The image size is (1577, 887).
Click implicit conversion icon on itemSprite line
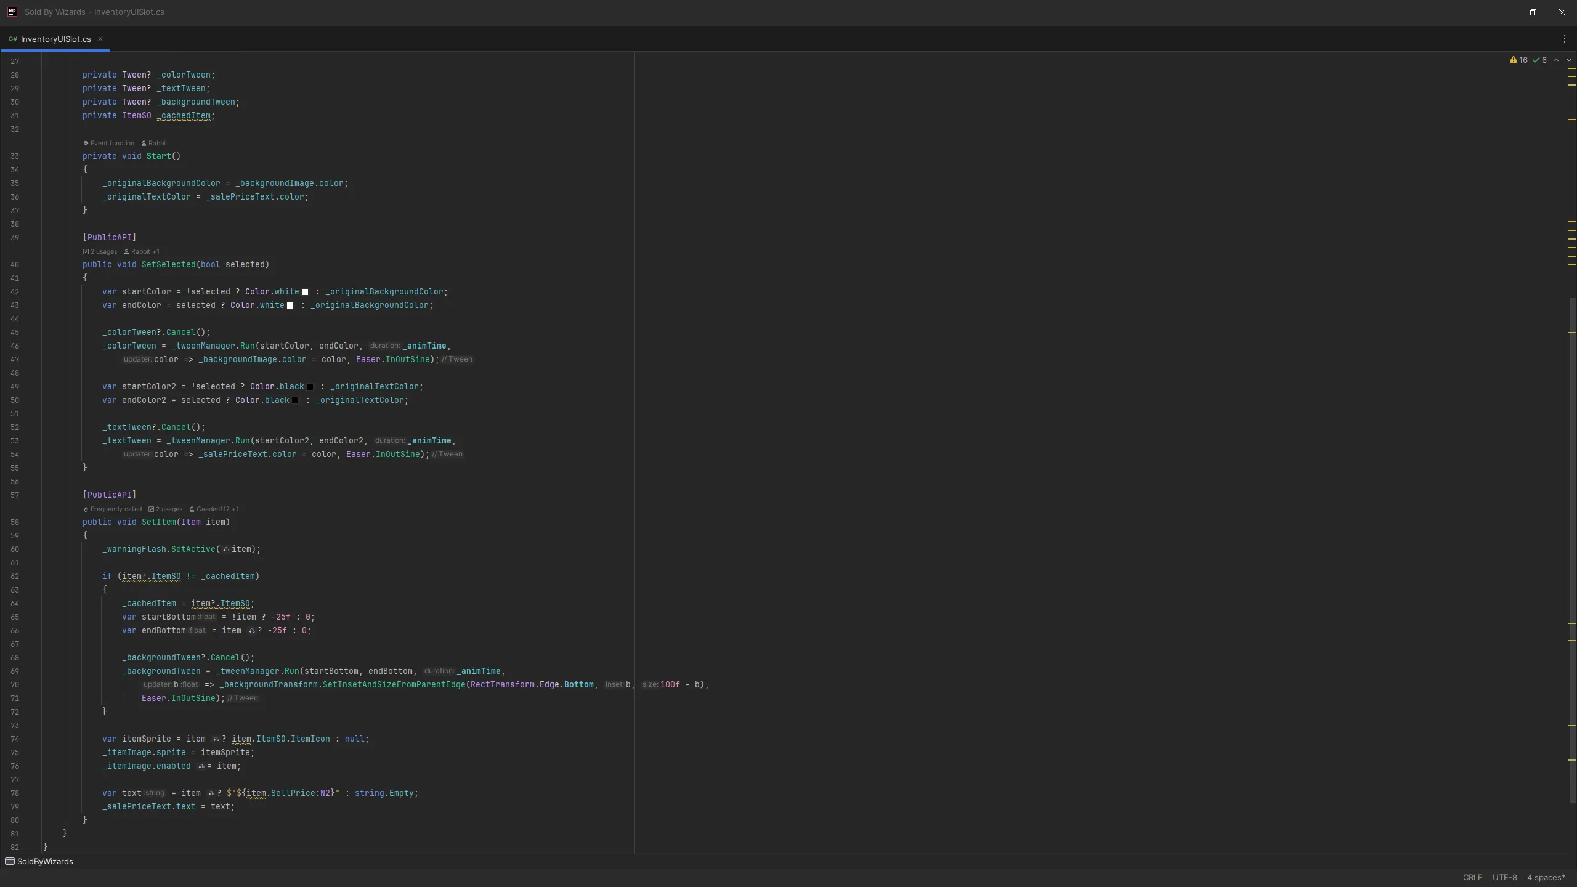pyautogui.click(x=216, y=739)
